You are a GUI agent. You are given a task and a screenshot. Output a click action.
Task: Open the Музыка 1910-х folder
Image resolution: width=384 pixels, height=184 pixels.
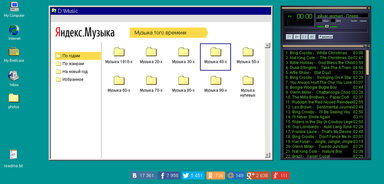(119, 55)
